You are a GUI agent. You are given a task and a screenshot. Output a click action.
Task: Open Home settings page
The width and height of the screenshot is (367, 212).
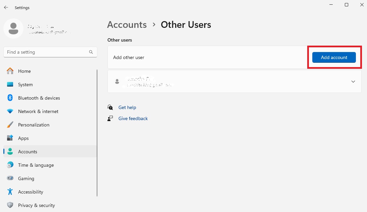[x=50, y=71]
